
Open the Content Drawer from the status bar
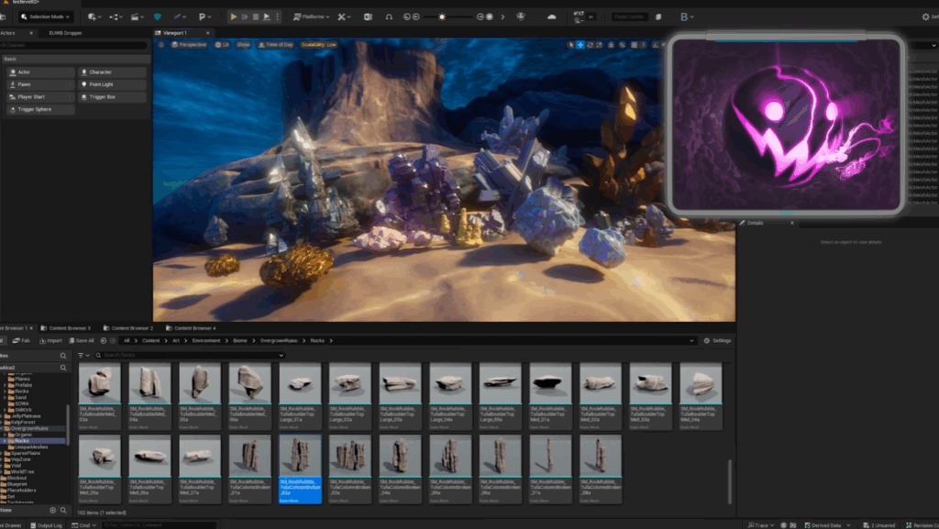pyautogui.click(x=11, y=524)
